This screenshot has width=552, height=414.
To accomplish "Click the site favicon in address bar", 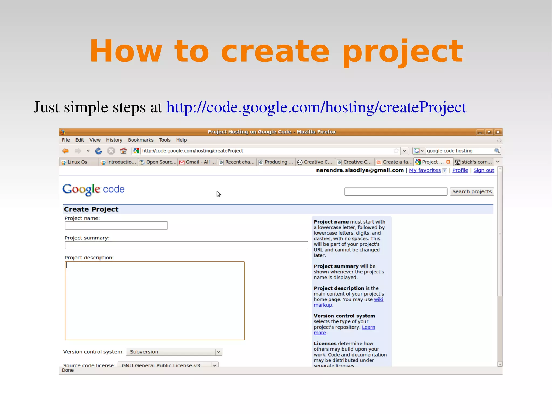I will click(136, 151).
